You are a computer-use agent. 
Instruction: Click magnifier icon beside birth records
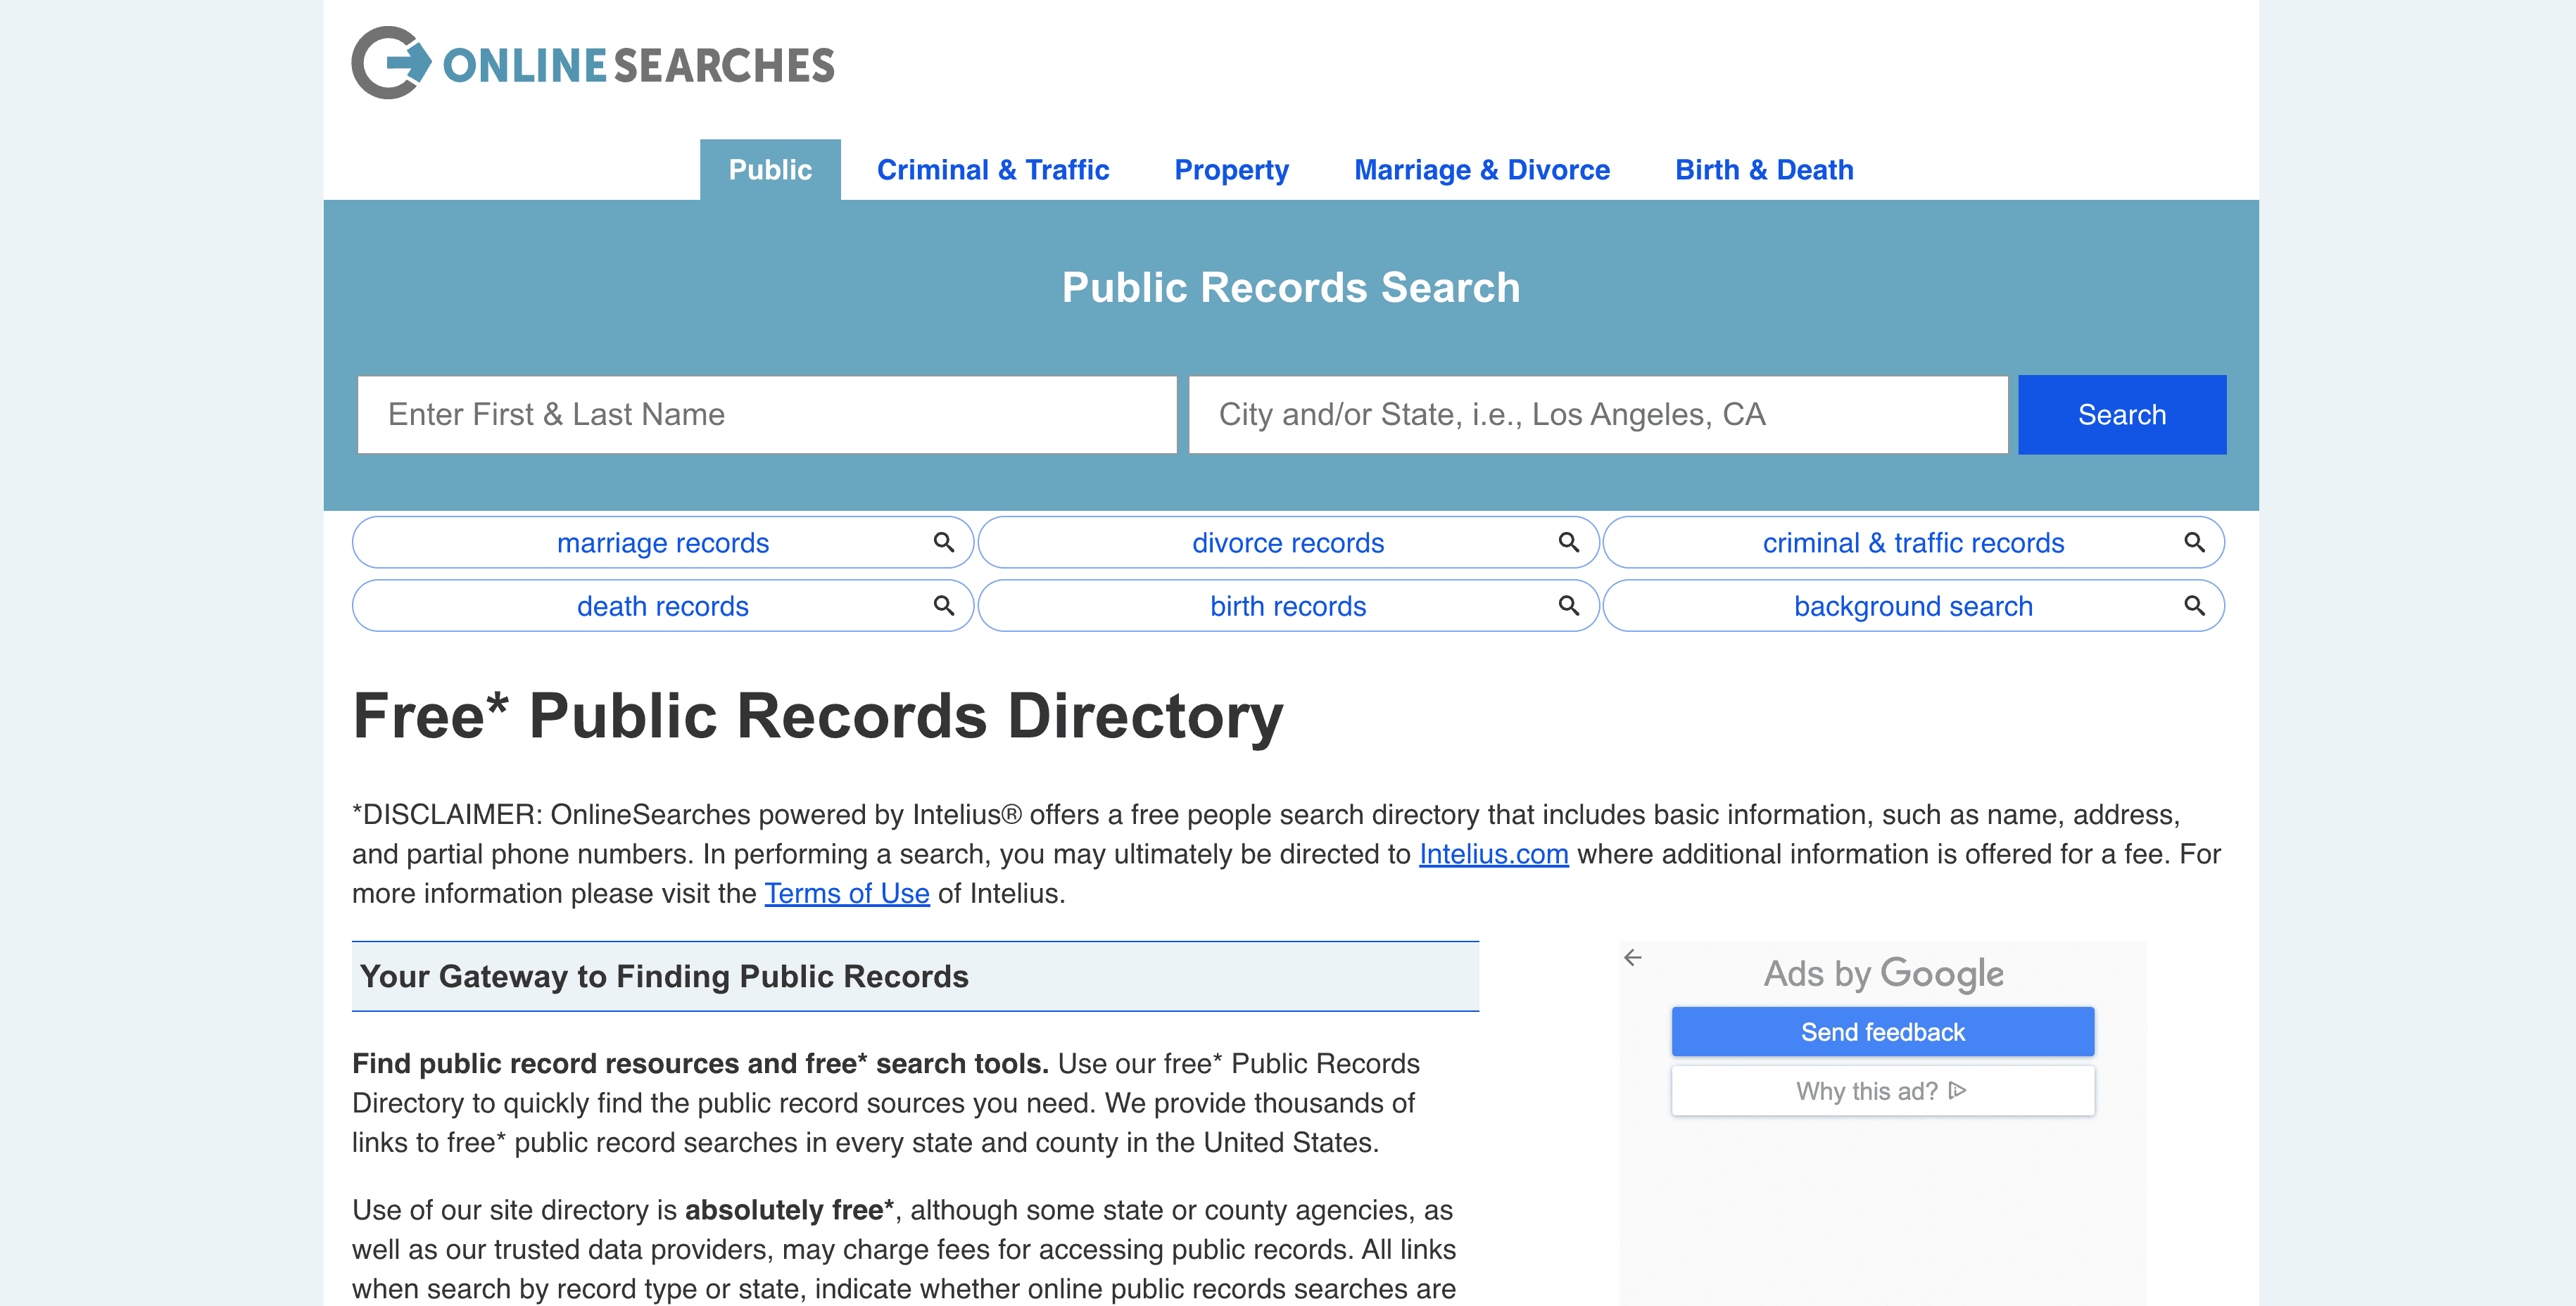tap(1568, 605)
